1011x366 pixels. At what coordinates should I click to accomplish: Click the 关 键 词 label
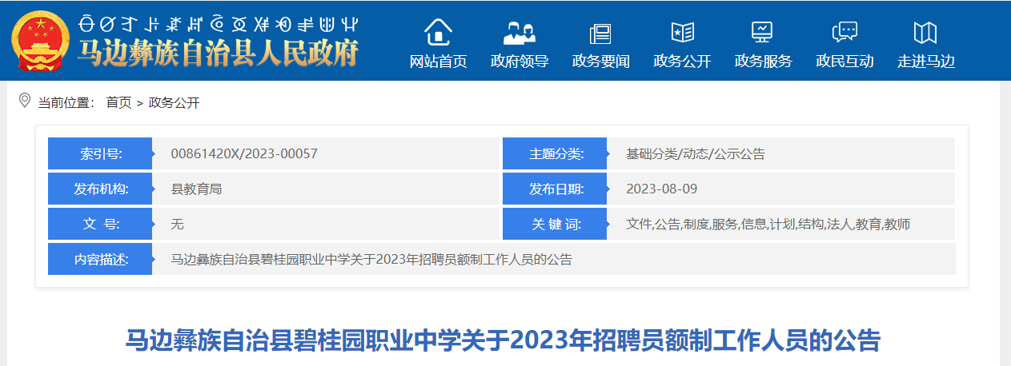pyautogui.click(x=555, y=224)
